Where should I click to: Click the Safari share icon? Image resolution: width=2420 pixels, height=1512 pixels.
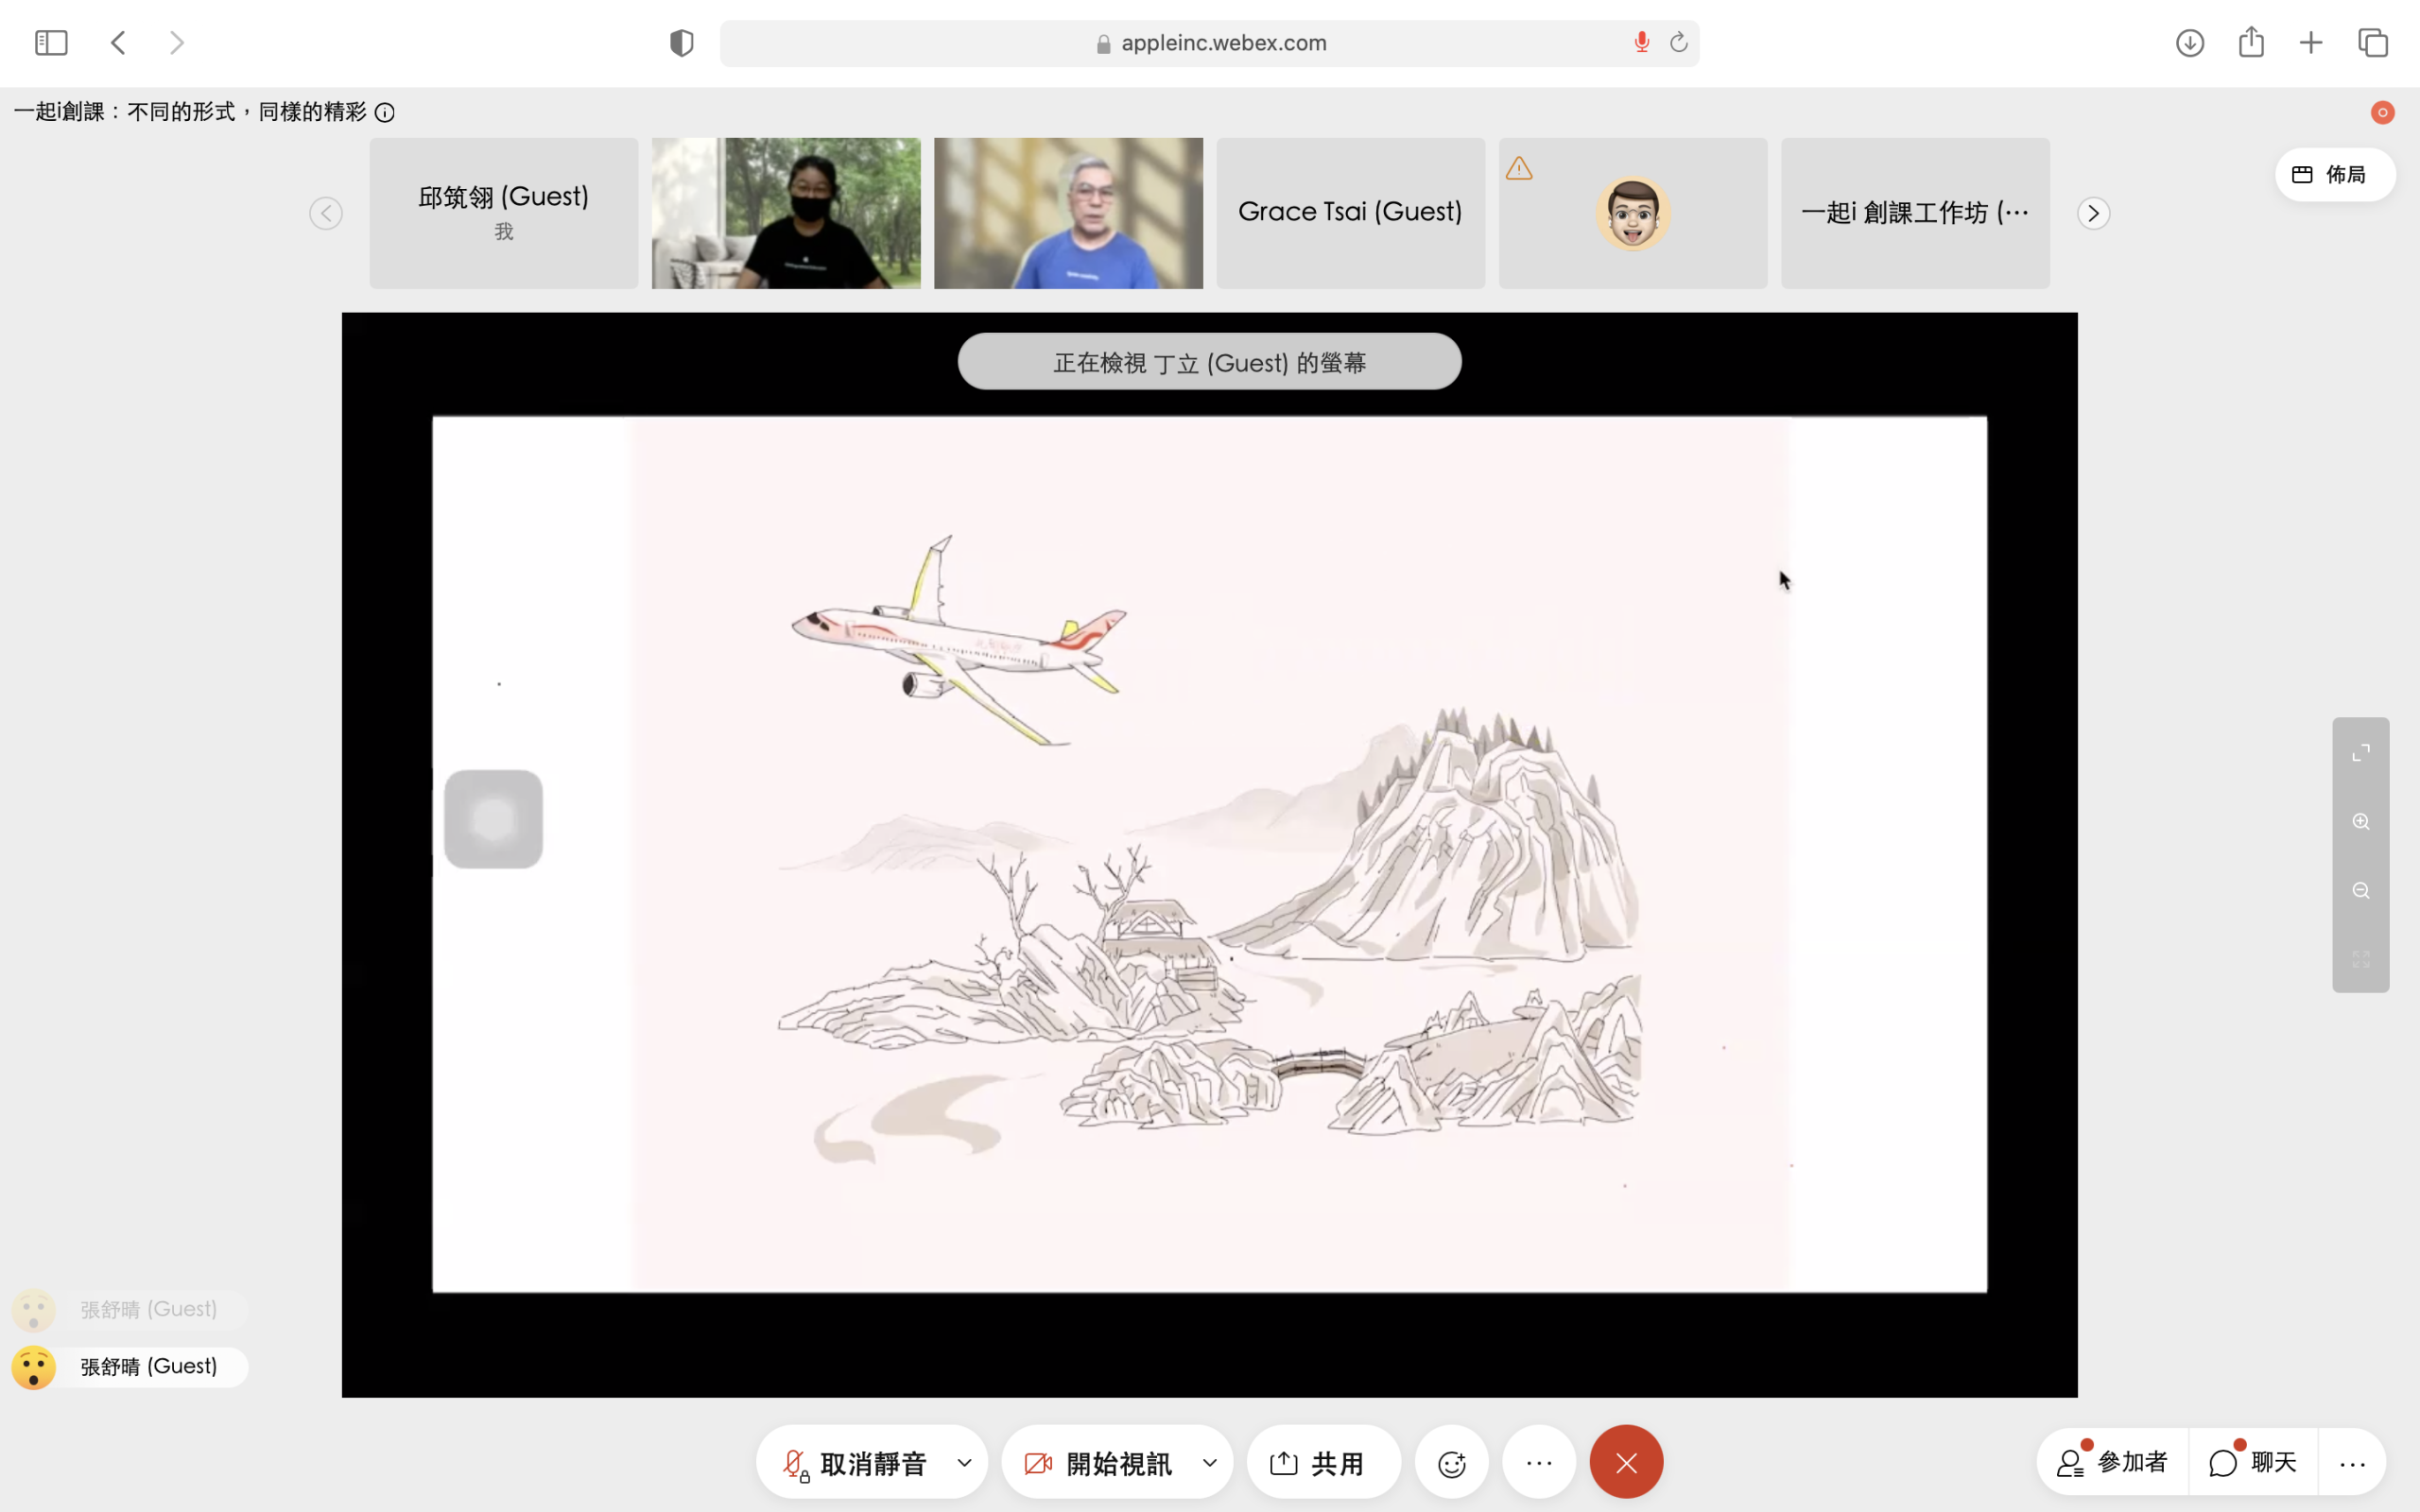pos(2251,43)
